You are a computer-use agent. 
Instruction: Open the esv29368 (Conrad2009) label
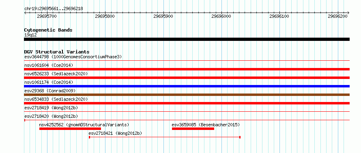coord(50,91)
